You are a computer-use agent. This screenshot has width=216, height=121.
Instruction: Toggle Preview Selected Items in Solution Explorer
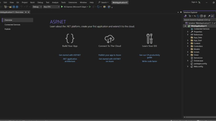(x=213, y=16)
